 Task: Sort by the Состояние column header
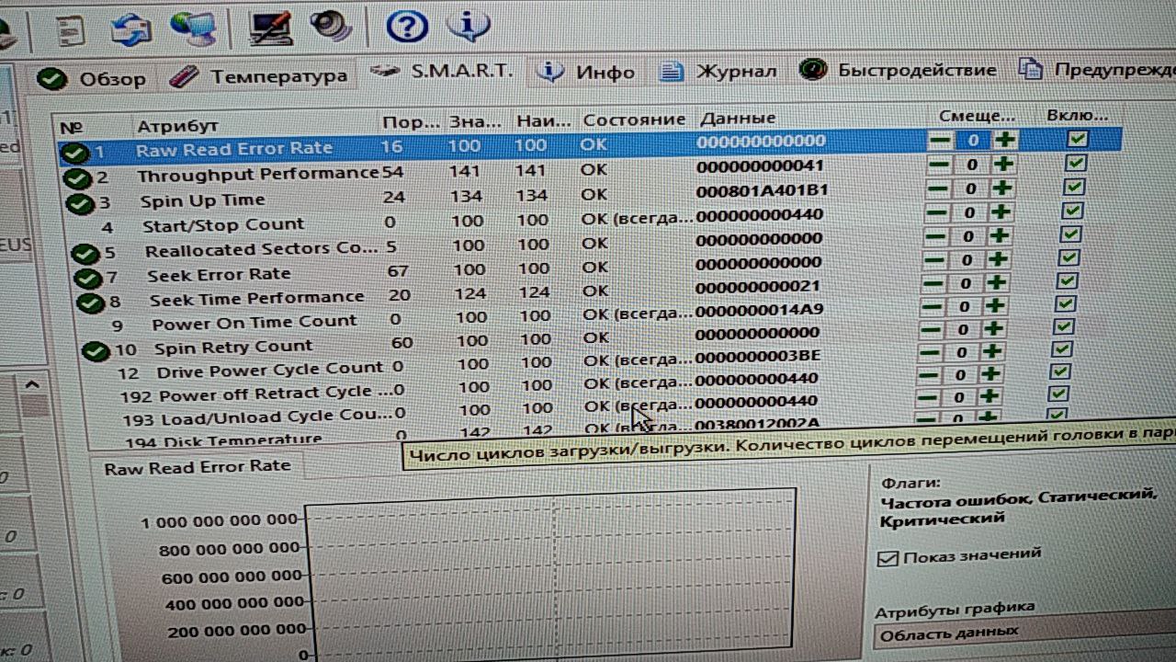pos(634,120)
